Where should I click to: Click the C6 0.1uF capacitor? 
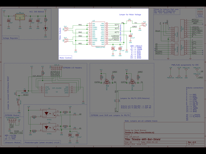tap(131, 36)
